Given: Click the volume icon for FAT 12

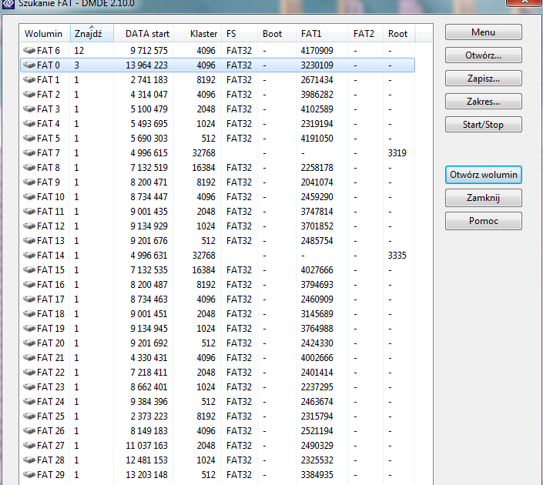Looking at the screenshot, I should coord(29,226).
